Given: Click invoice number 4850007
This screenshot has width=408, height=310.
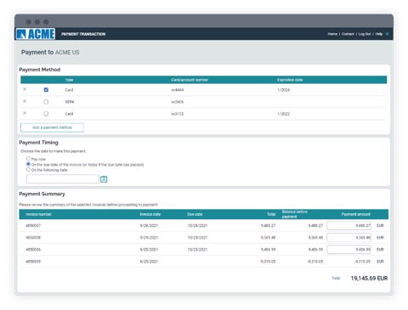Looking at the screenshot, I should click(33, 226).
